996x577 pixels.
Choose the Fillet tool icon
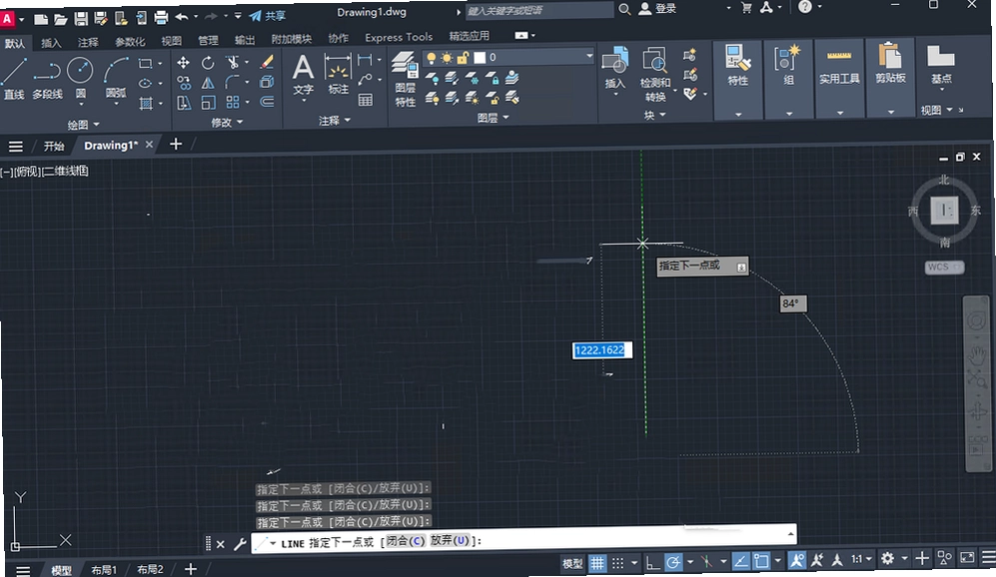coord(232,82)
